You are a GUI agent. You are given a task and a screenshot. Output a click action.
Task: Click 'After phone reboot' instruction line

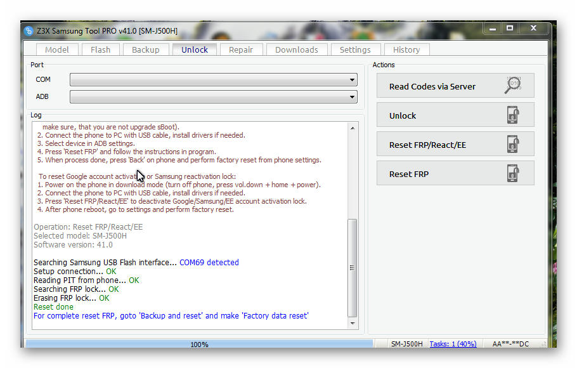[x=136, y=209]
